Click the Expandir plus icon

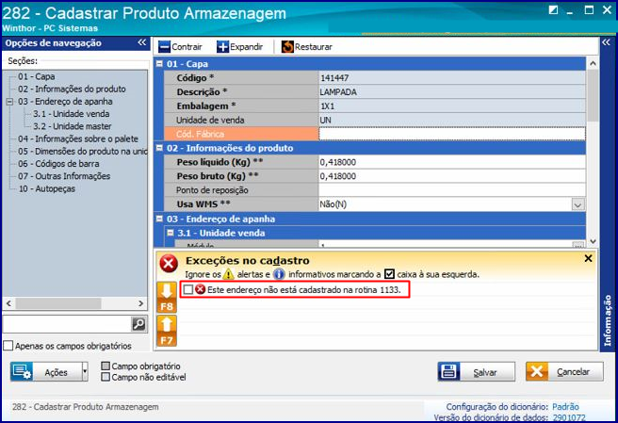(222, 47)
